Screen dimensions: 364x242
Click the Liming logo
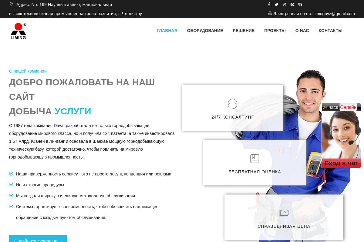18,31
